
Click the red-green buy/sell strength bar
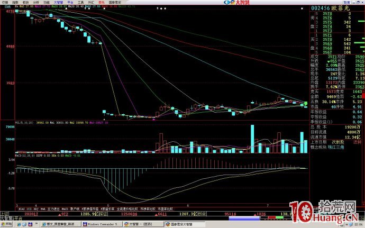point(276,217)
